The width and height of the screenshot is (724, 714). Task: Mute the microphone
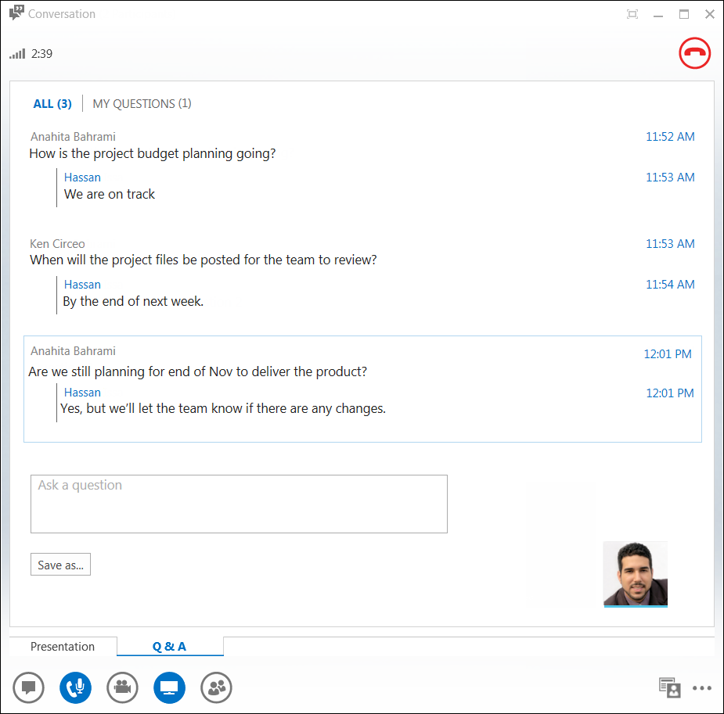pyautogui.click(x=75, y=687)
